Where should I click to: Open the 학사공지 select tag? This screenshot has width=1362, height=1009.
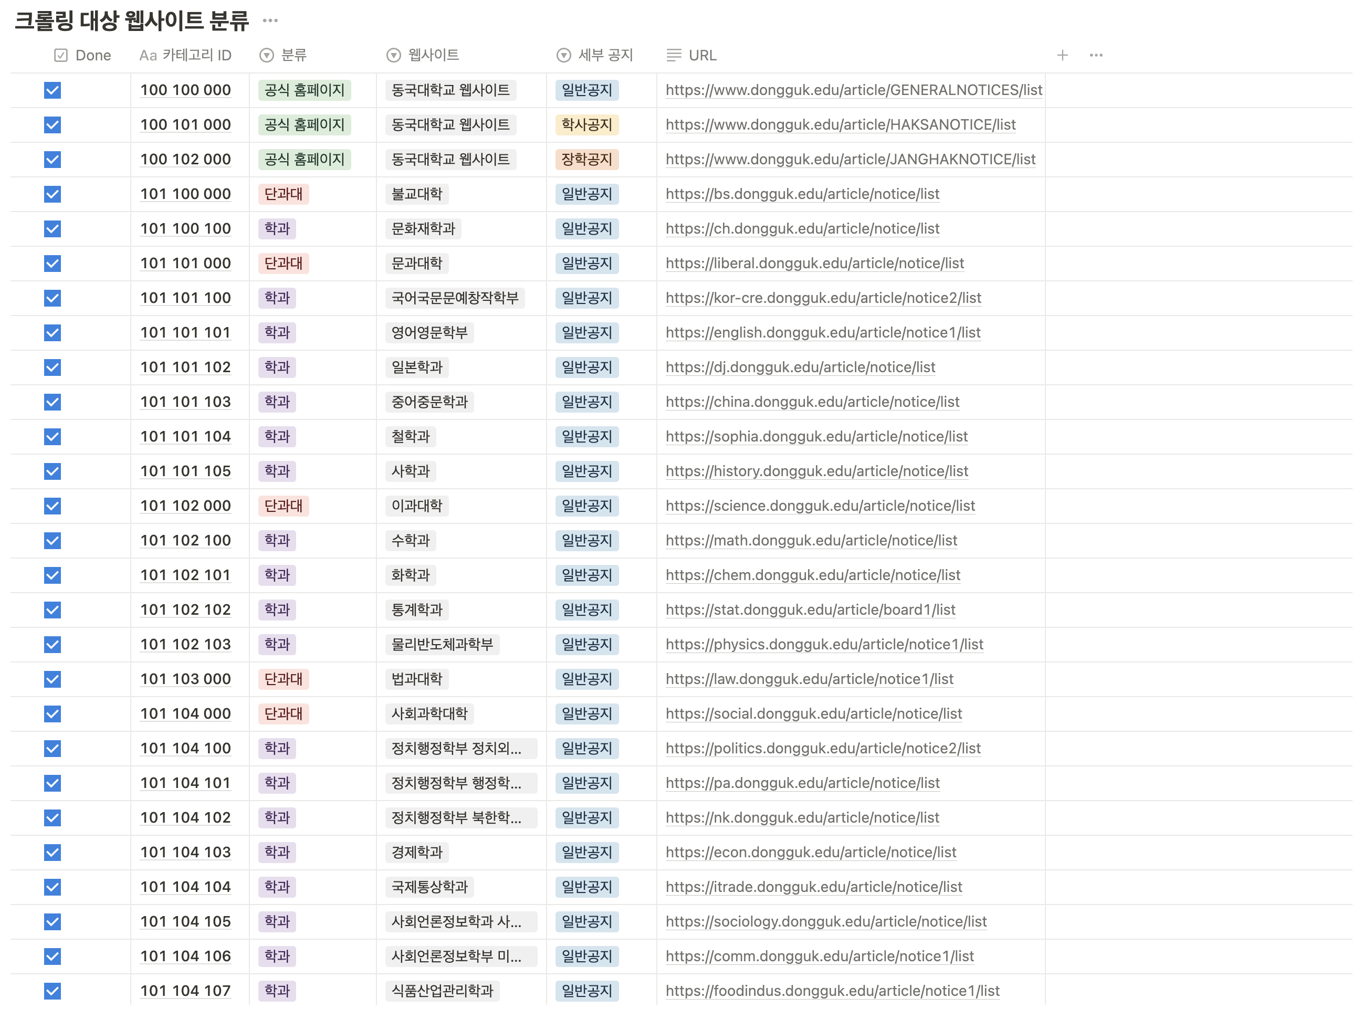pyautogui.click(x=586, y=125)
